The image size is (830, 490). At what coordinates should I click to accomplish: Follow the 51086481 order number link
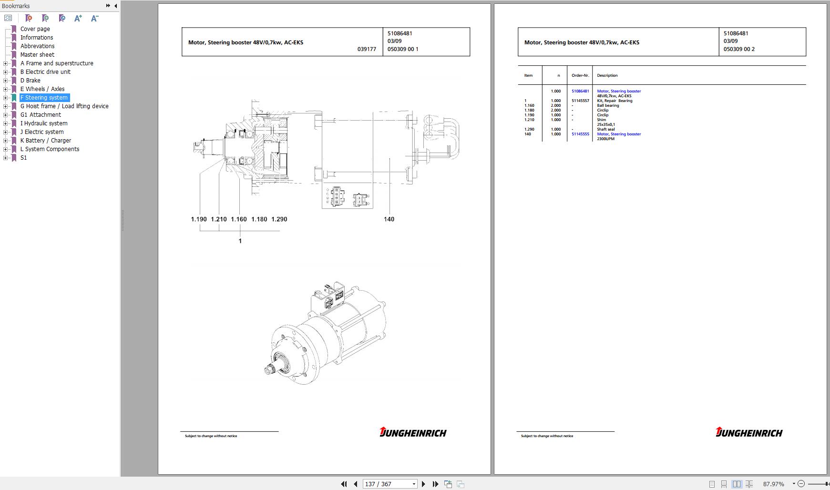[580, 91]
